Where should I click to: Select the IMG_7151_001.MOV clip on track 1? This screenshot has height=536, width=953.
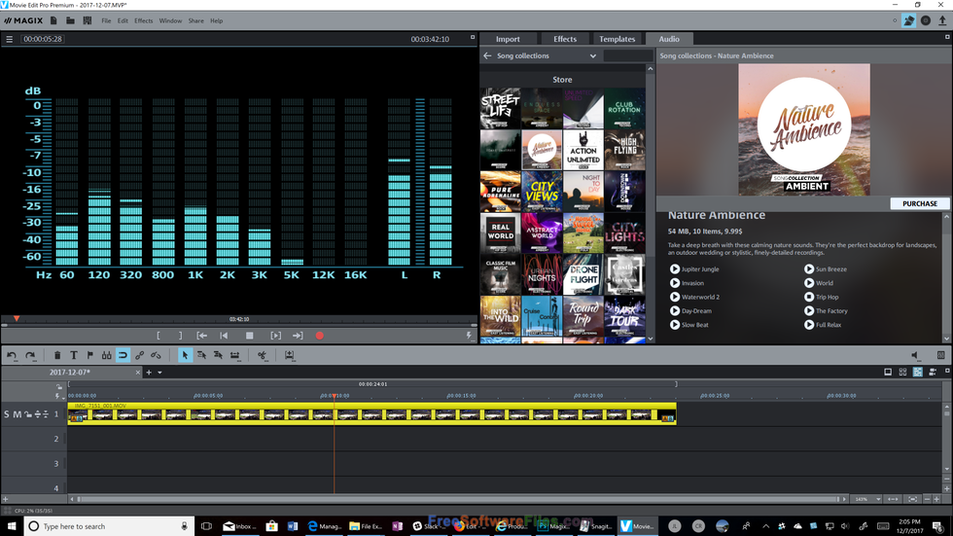pyautogui.click(x=371, y=413)
